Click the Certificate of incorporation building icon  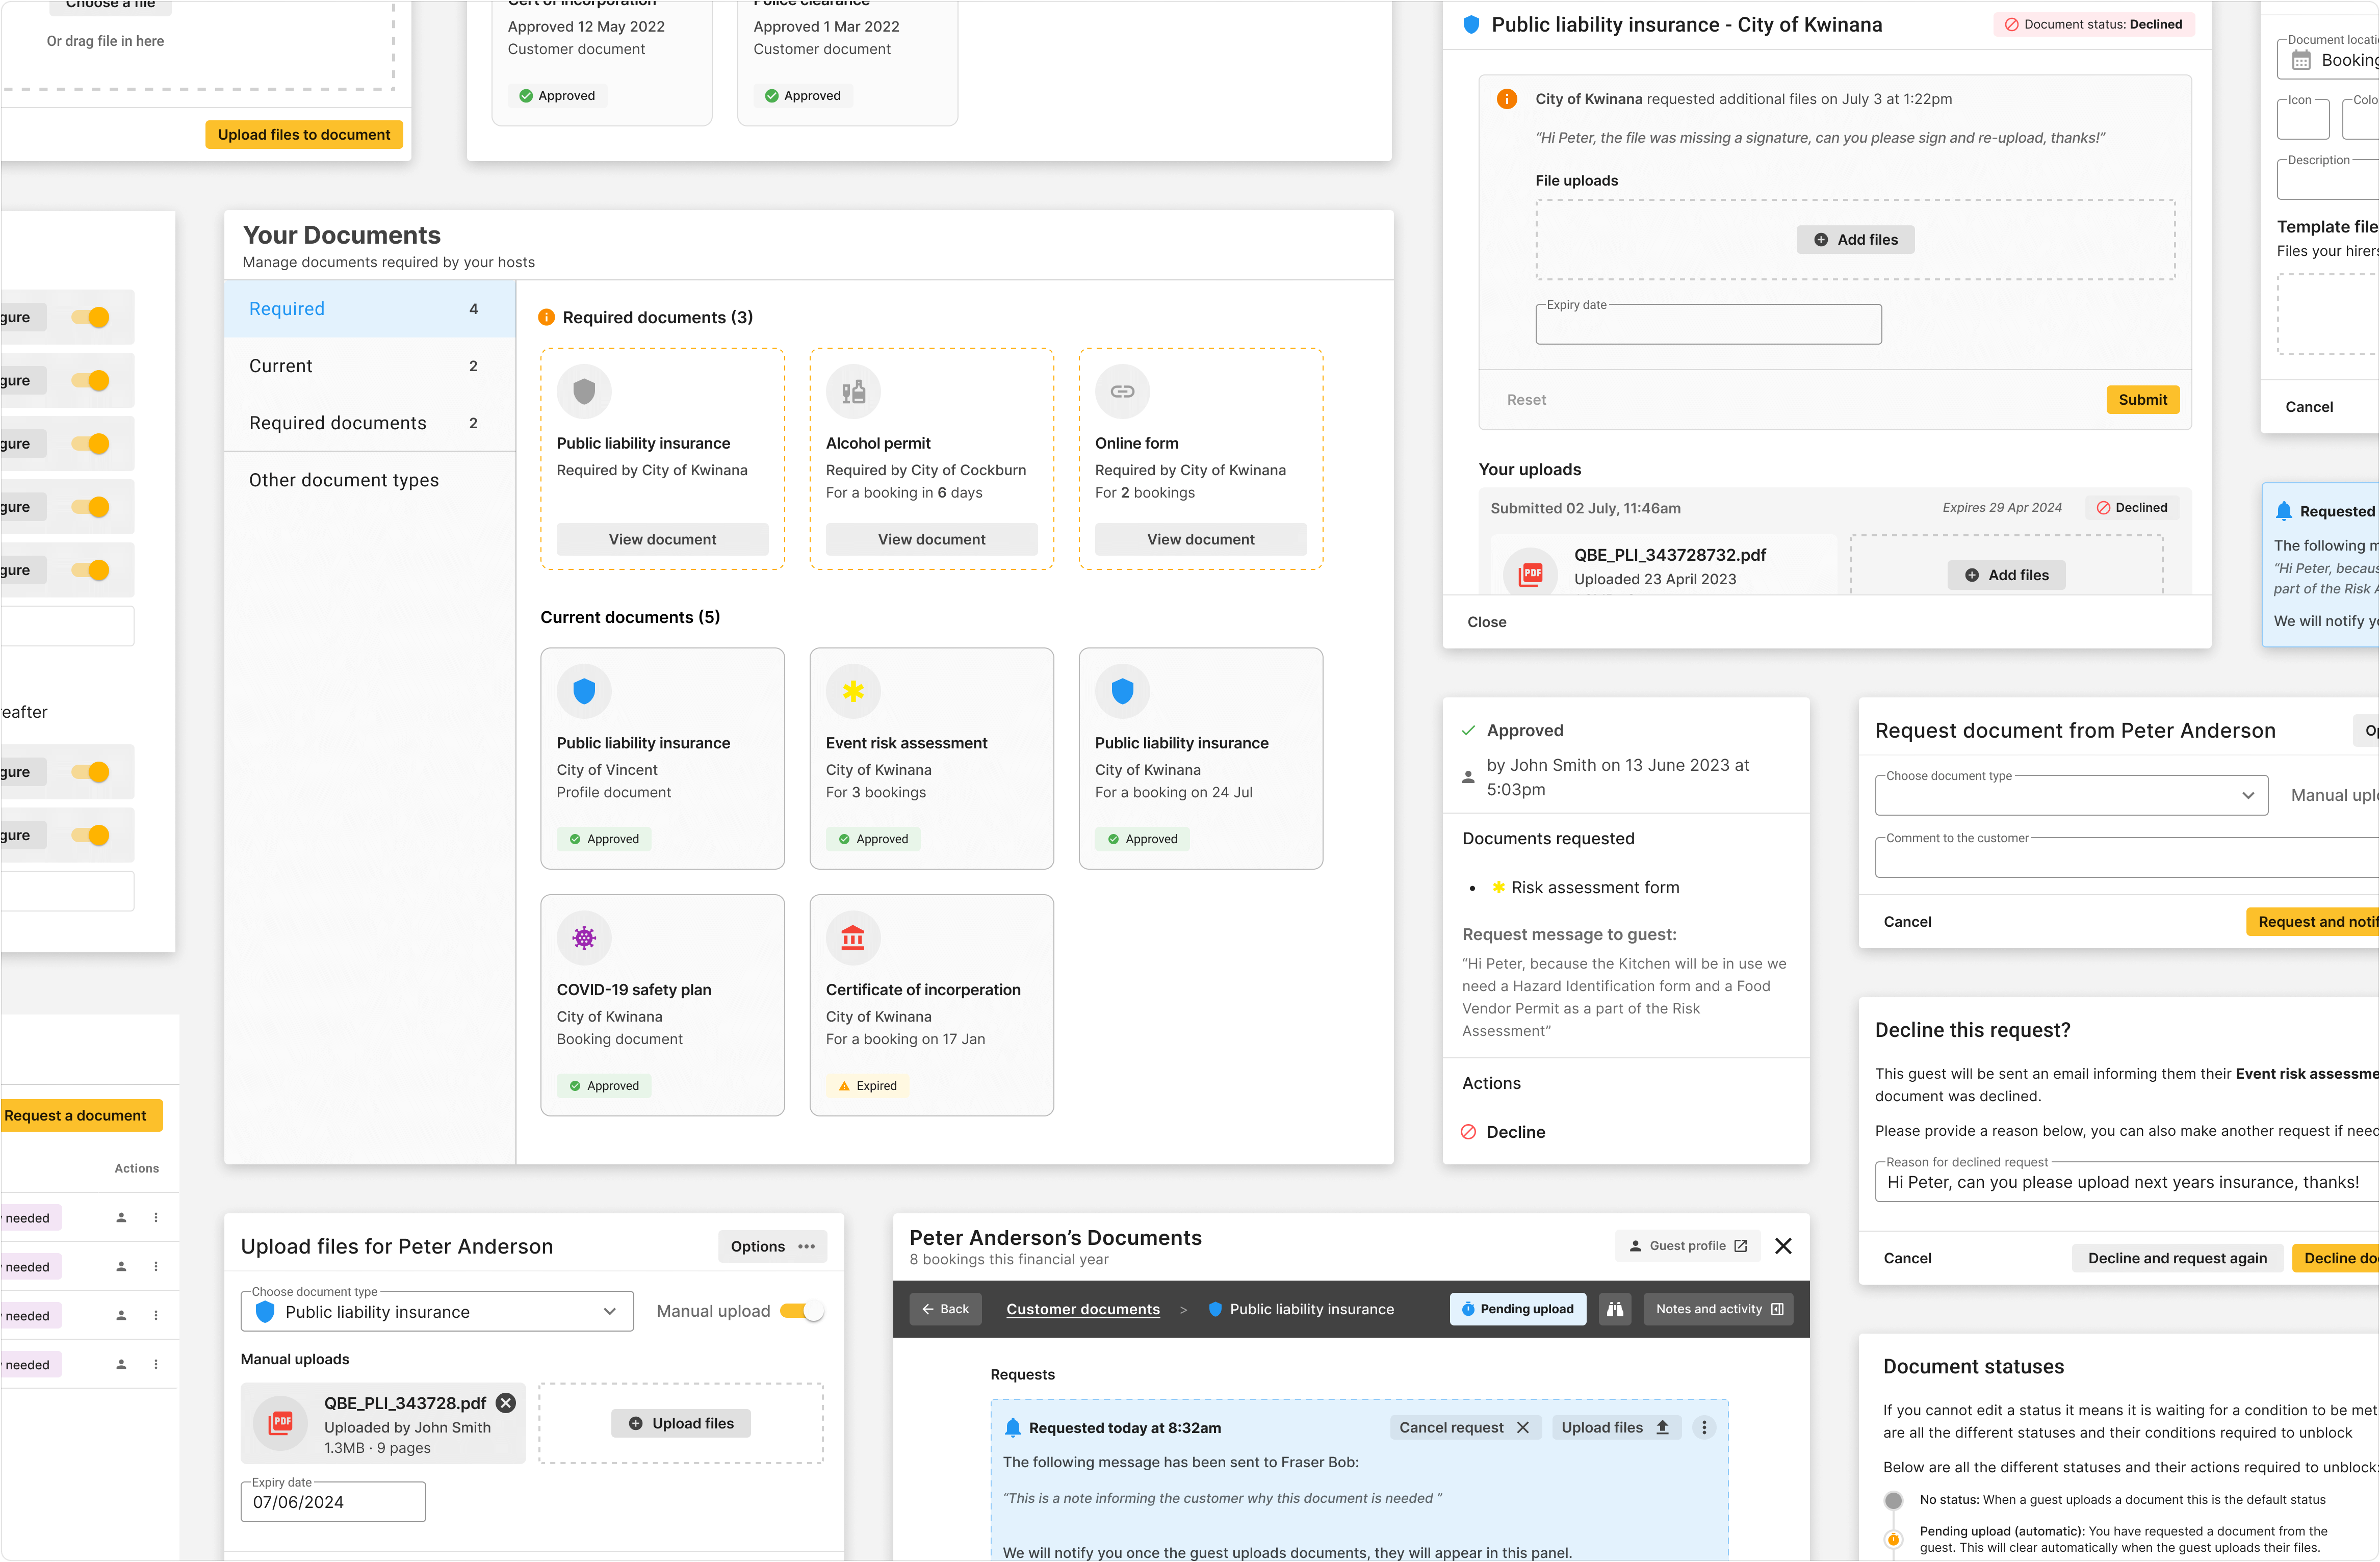(852, 938)
